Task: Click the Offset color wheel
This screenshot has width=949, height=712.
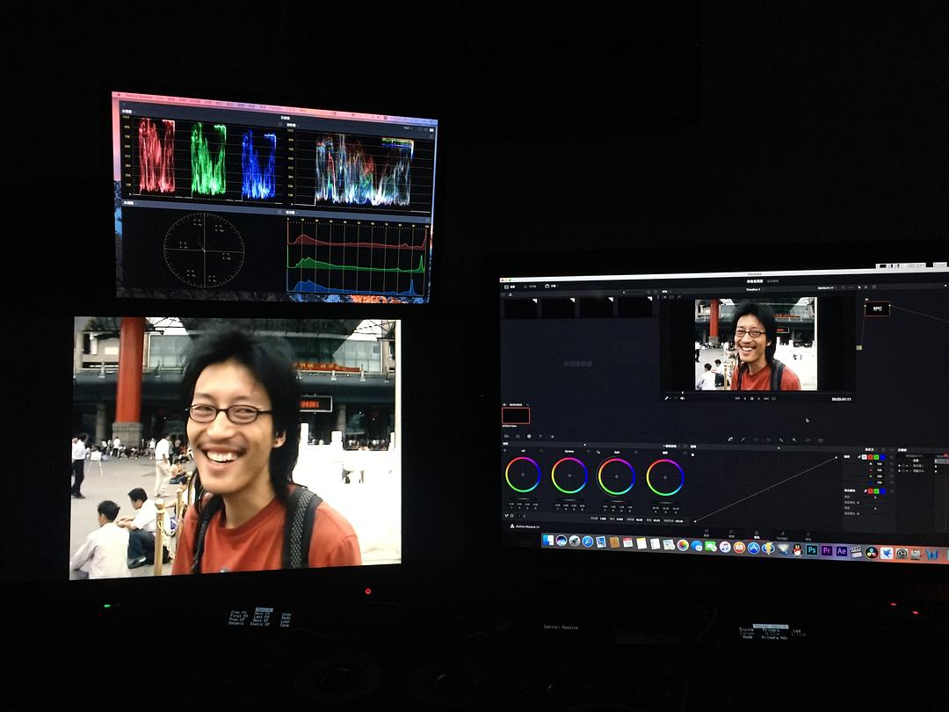Action: tap(665, 477)
